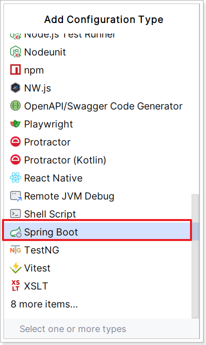Select OpenAPI/Swagger Code Generator entry
The width and height of the screenshot is (206, 345).
[x=97, y=106]
